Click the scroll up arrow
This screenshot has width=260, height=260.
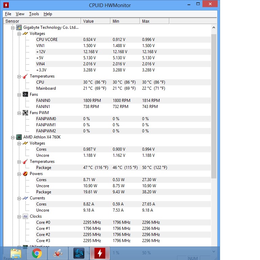tap(214, 27)
